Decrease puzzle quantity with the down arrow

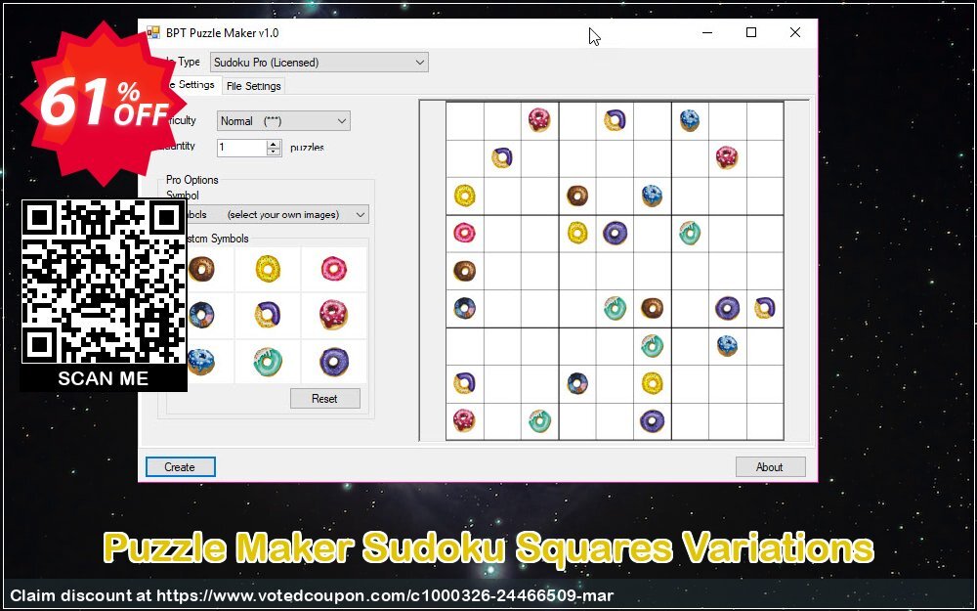coord(275,152)
